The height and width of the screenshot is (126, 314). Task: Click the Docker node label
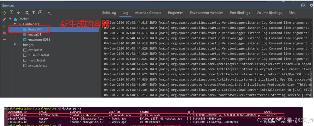24,19
